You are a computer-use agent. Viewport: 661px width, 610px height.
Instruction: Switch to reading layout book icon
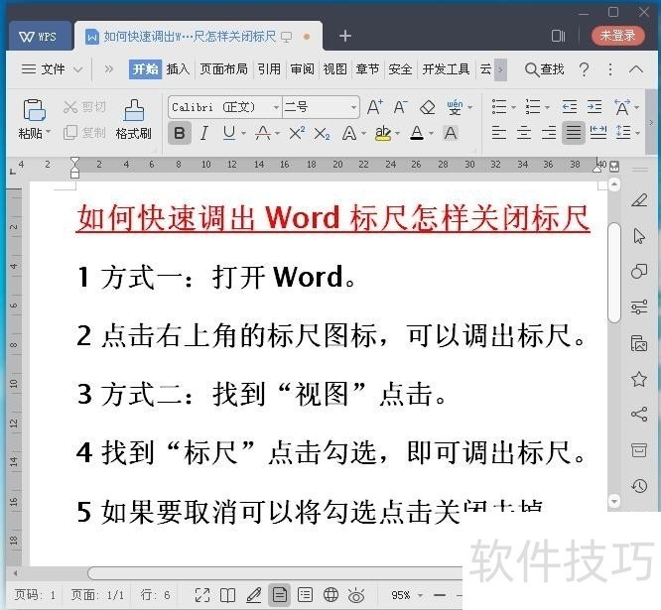227,595
